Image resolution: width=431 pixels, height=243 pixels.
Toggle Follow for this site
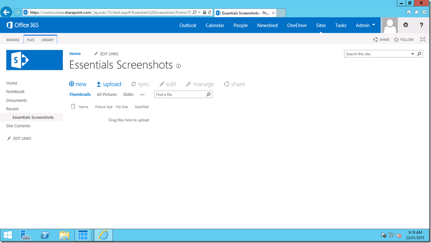403,39
